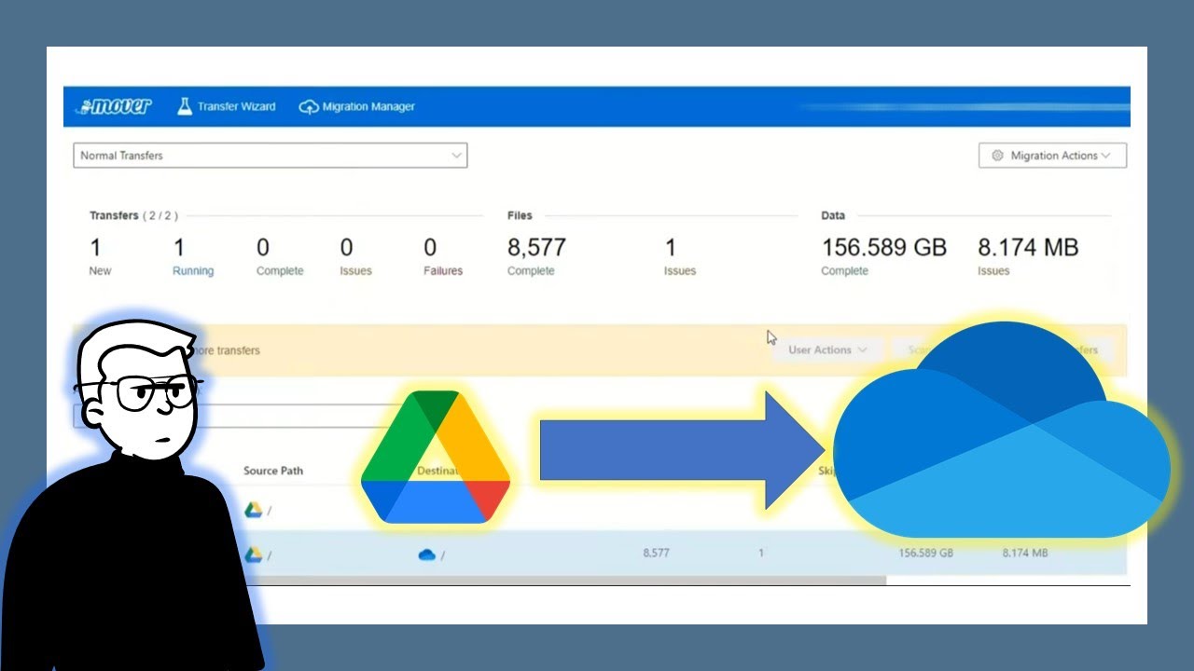Click the 8.174 MB cell in highlighted row
Screen dimensions: 1194x671
click(1025, 554)
